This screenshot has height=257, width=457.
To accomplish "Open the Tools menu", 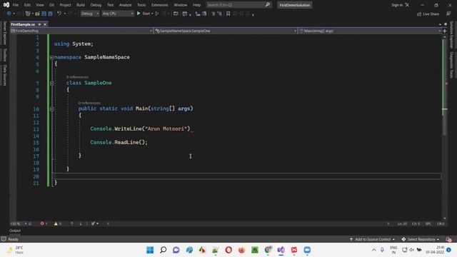I will pos(141,5).
